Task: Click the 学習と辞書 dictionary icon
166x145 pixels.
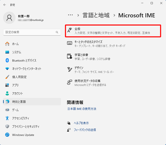Action: [69, 56]
